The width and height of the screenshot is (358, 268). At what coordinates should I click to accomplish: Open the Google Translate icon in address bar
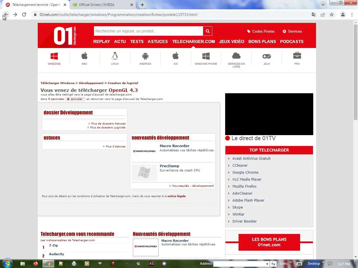tap(314, 15)
